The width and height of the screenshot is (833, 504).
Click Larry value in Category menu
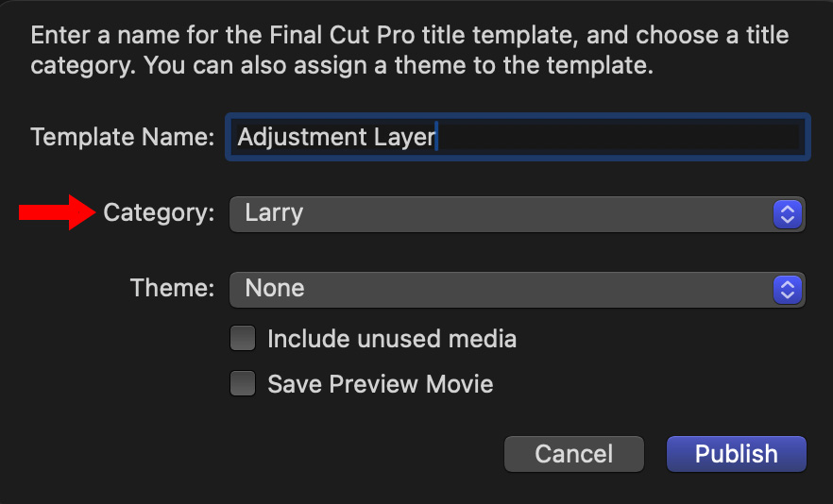tap(274, 213)
